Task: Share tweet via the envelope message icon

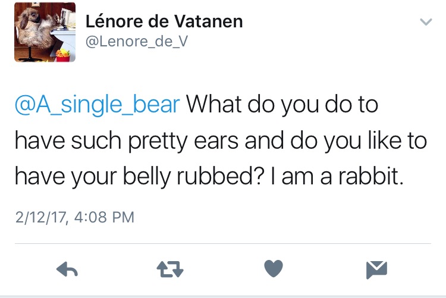Action: tap(376, 270)
